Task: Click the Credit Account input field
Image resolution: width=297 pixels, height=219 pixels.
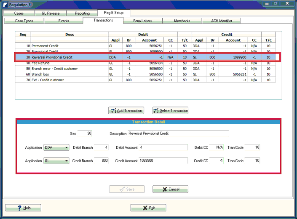Action: [163, 161]
